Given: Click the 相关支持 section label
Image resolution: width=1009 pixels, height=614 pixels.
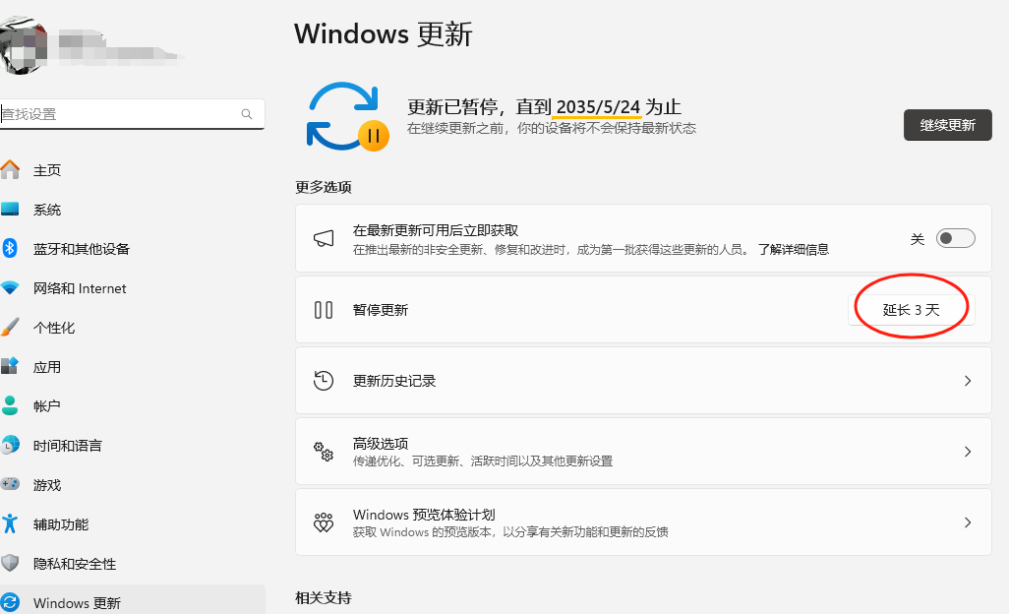Looking at the screenshot, I should tap(323, 598).
